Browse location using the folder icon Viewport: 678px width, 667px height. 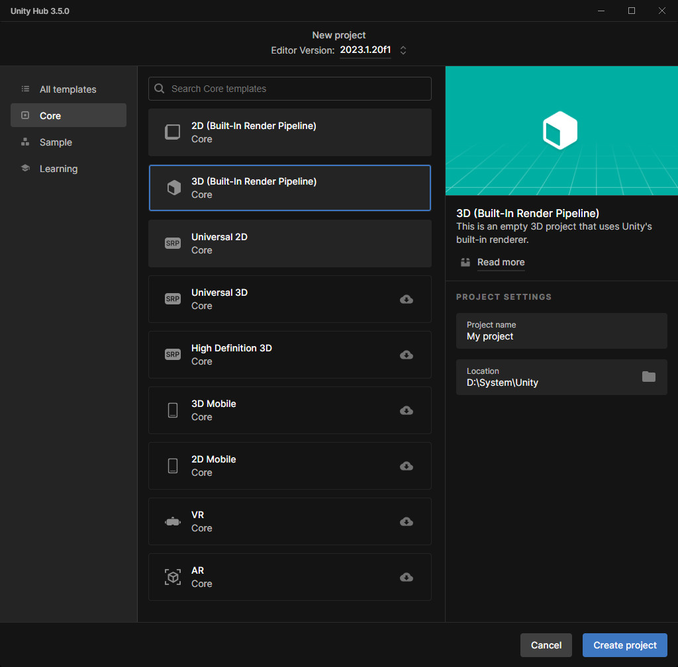click(x=648, y=377)
